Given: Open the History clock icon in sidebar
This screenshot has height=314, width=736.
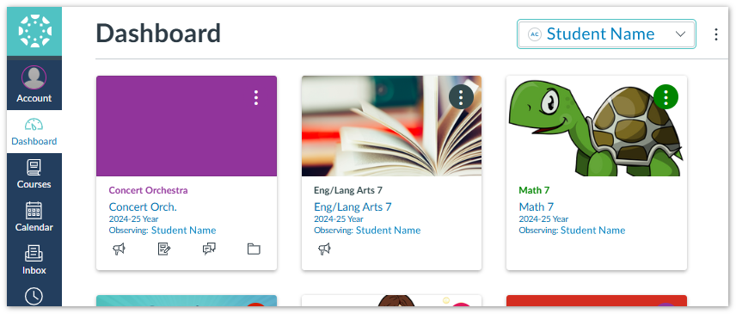Looking at the screenshot, I should [34, 296].
